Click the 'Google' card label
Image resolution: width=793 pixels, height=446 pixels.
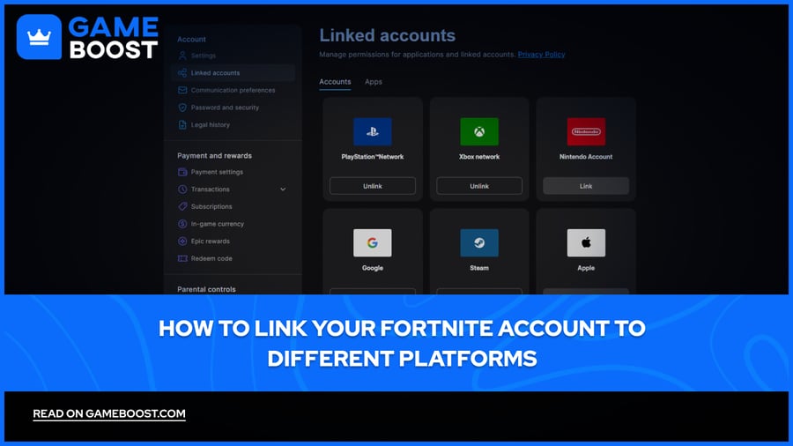[372, 268]
